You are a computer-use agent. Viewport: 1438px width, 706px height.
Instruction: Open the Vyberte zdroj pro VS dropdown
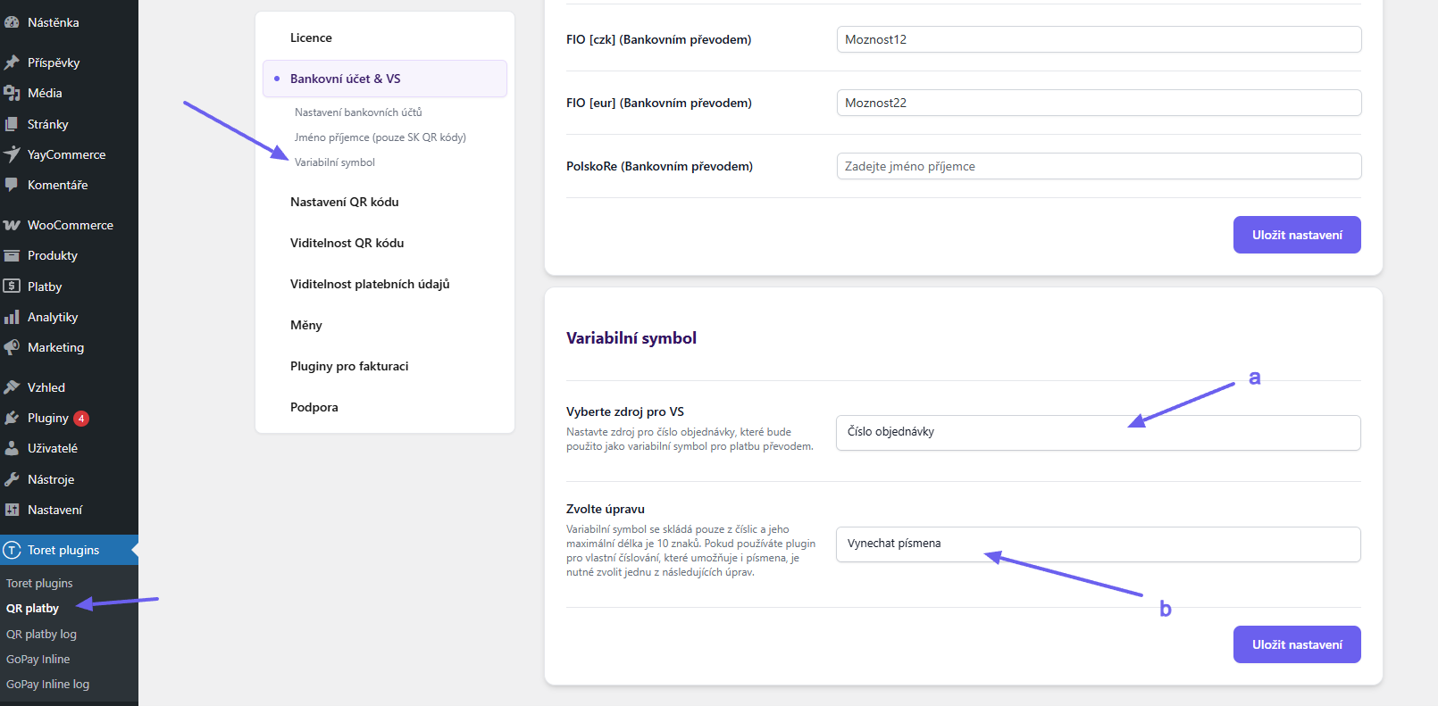pos(1099,432)
